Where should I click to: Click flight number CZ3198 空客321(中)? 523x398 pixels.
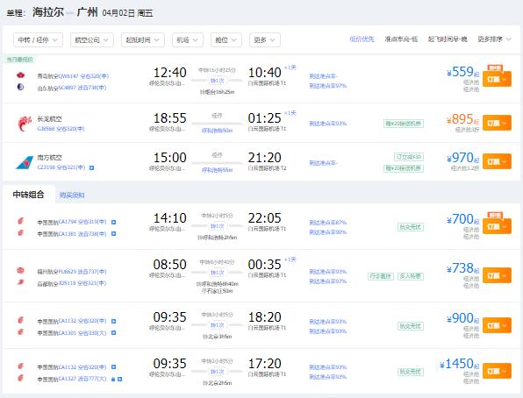tap(61, 167)
